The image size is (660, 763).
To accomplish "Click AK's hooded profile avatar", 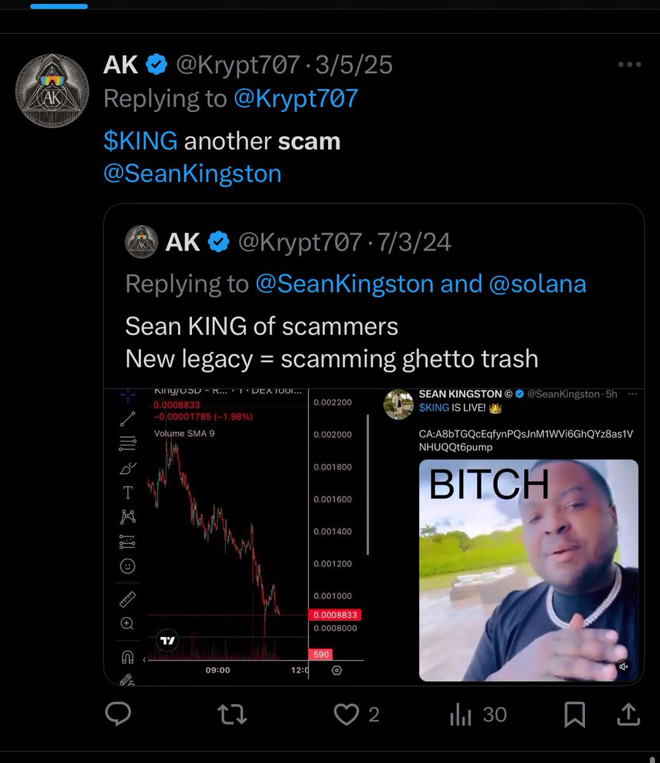I will coord(52,90).
